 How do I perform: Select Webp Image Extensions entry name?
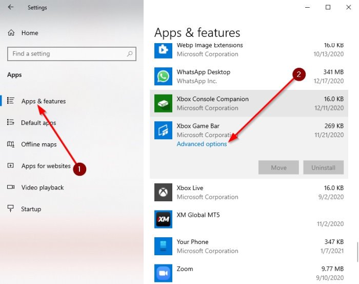210,45
